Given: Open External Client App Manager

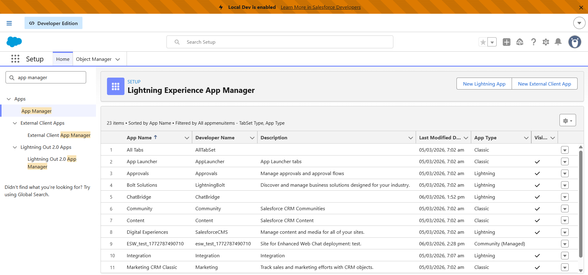Looking at the screenshot, I should pyautogui.click(x=59, y=135).
